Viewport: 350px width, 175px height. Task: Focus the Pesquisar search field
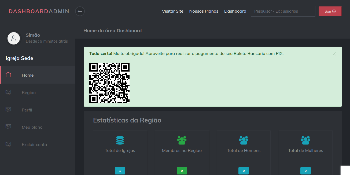(x=283, y=11)
